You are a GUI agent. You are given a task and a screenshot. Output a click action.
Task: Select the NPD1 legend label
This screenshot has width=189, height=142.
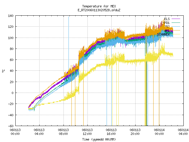point(166,23)
